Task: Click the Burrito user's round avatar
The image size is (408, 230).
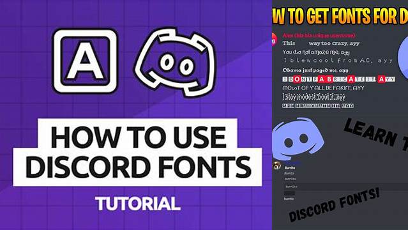Action: pos(276,165)
